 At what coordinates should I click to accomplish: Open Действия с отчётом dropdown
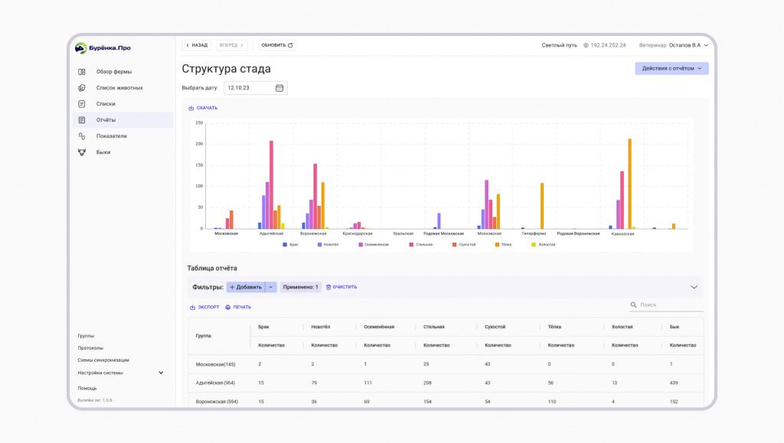pos(671,68)
